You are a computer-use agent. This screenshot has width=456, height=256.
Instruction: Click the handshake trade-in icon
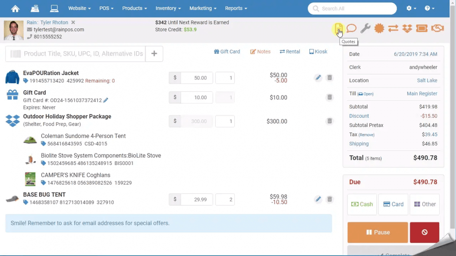click(x=437, y=28)
